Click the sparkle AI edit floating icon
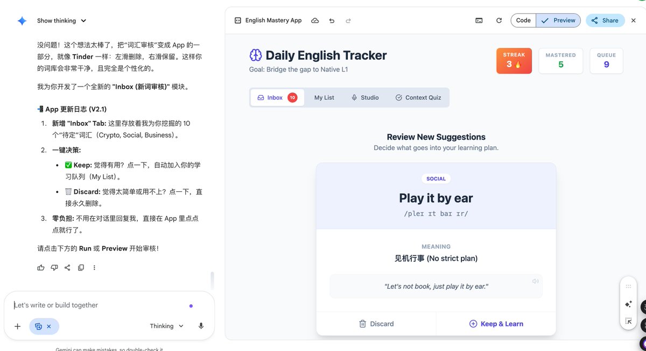Screen dimensions: 646x351 click(x=628, y=304)
